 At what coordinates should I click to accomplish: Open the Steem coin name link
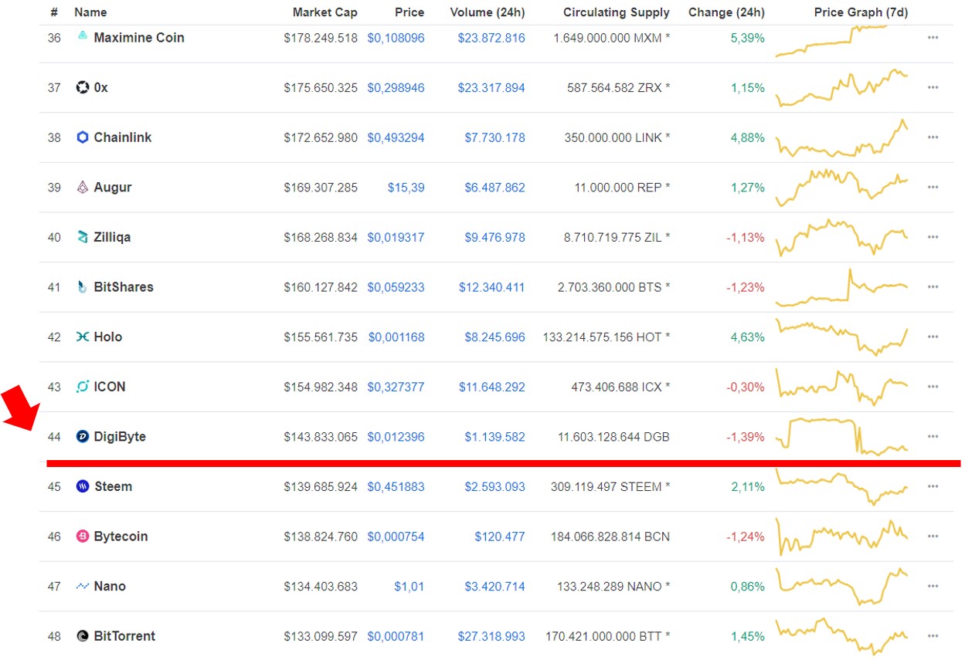point(114,486)
